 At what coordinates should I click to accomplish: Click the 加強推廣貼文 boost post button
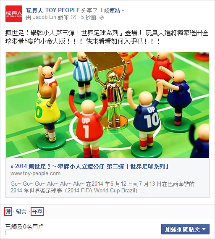tap(185, 229)
